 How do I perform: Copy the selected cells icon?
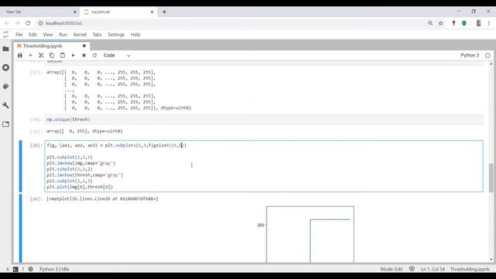coord(52,55)
